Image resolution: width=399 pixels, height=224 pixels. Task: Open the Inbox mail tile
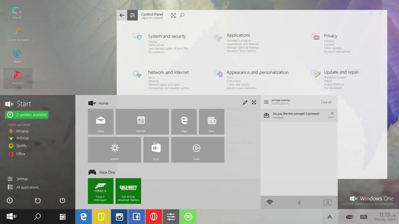point(101,121)
